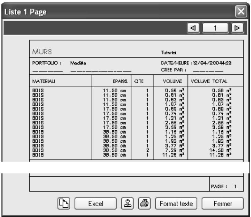Click the stamp icon button
This screenshot has height=217, width=251.
click(127, 204)
